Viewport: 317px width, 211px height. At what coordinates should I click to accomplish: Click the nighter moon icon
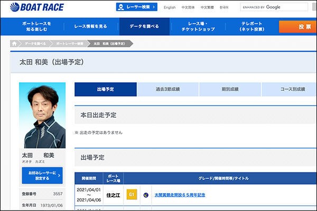[146, 195]
